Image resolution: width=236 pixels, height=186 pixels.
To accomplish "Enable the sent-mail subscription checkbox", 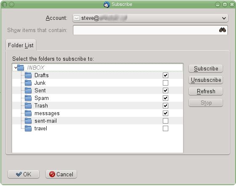I will pos(165,121).
